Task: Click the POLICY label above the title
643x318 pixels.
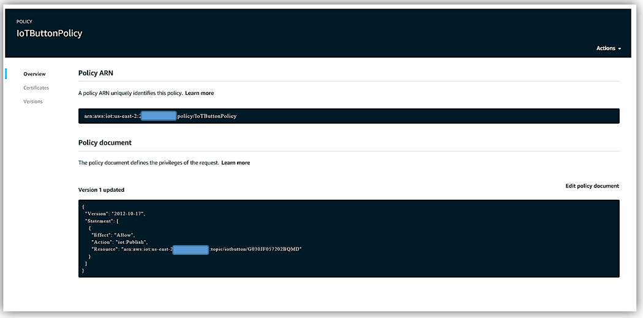Action: 24,21
